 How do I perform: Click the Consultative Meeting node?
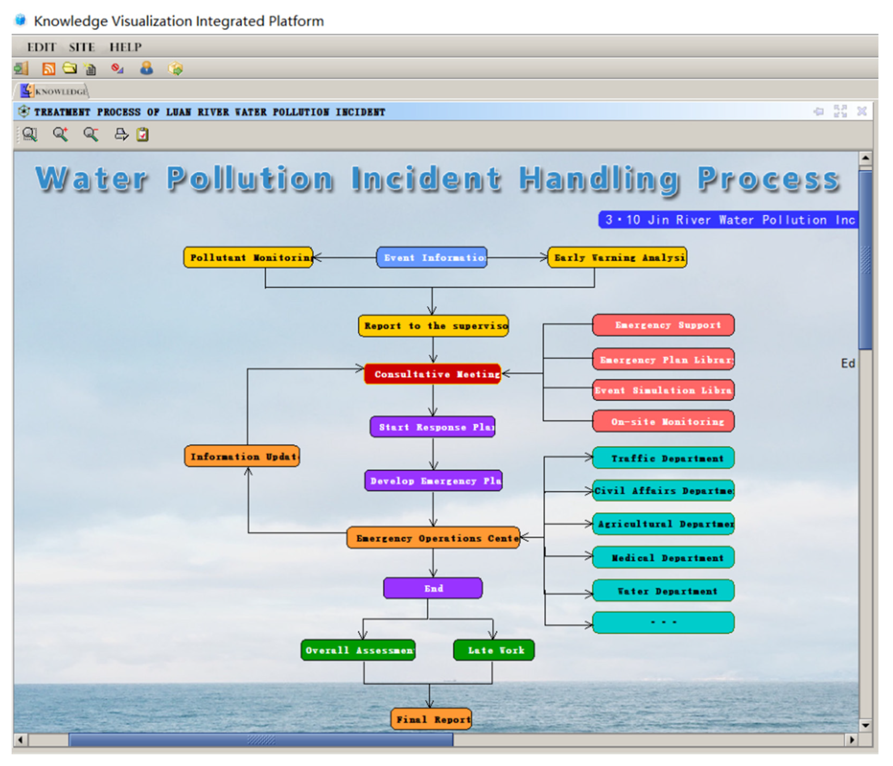point(432,374)
